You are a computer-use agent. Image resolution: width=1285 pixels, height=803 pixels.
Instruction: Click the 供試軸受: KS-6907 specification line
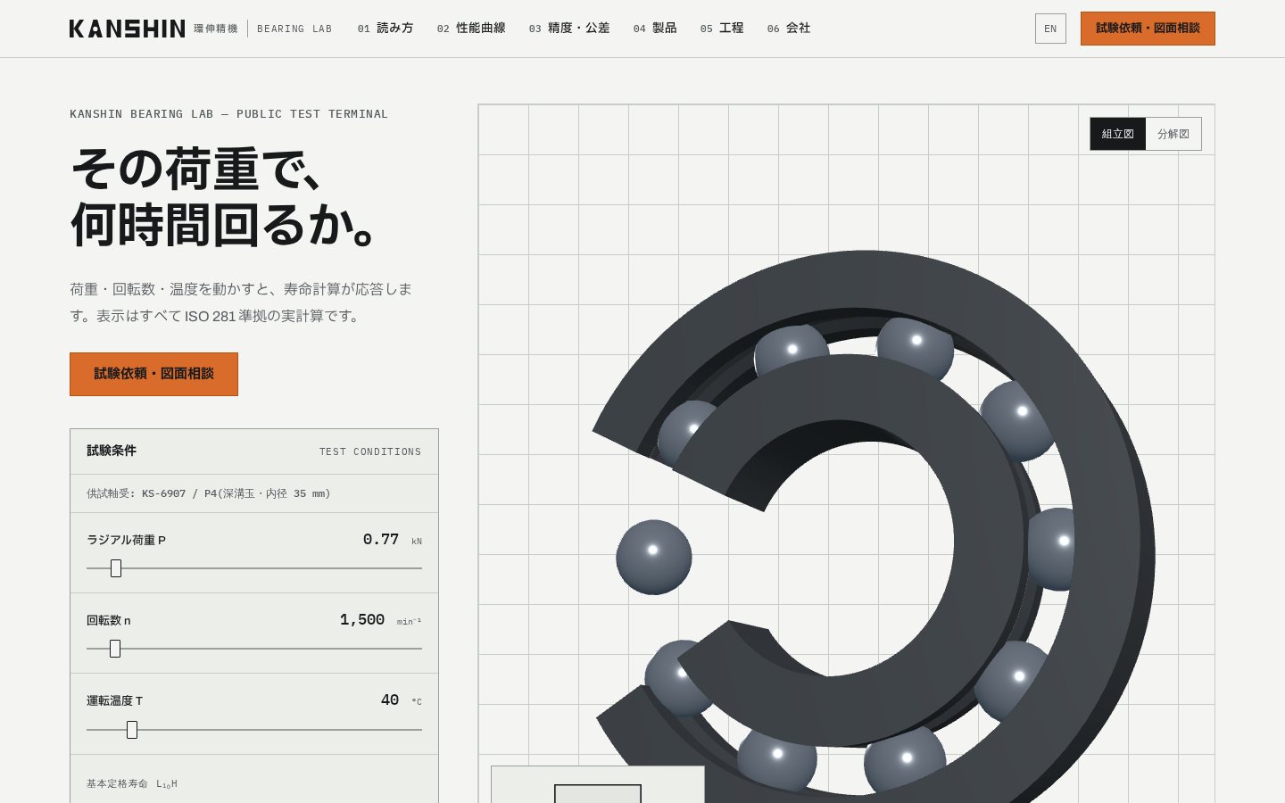click(x=209, y=493)
